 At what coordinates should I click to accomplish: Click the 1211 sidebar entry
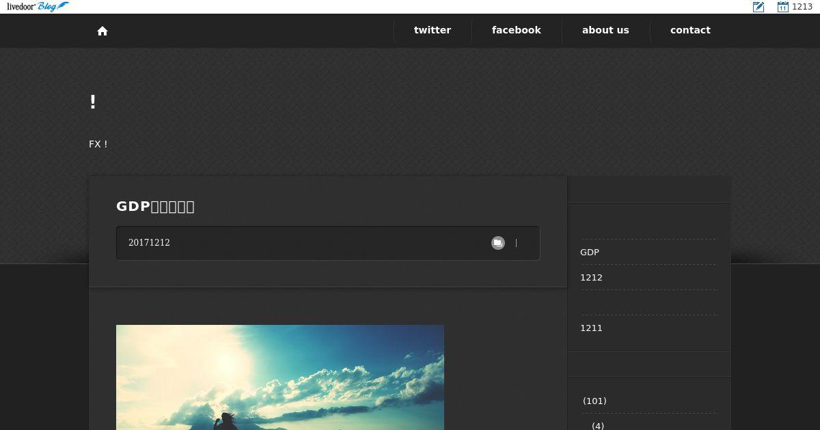pos(591,328)
